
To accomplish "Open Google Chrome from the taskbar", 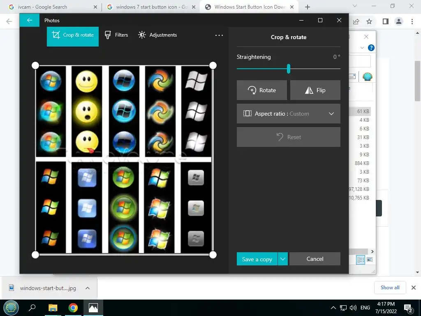I will [x=73, y=308].
